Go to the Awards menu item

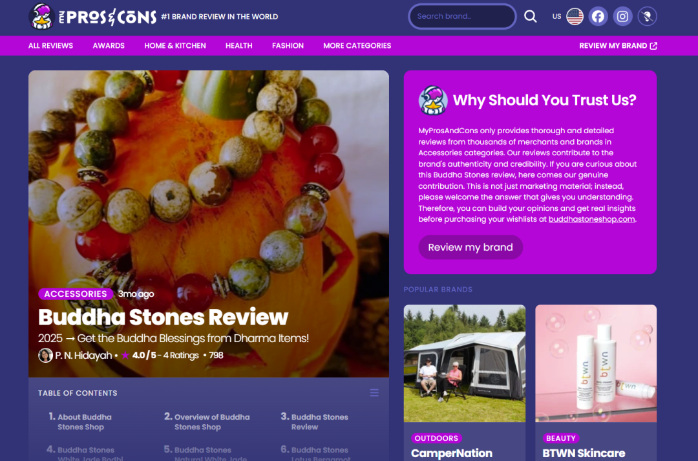[x=109, y=45]
